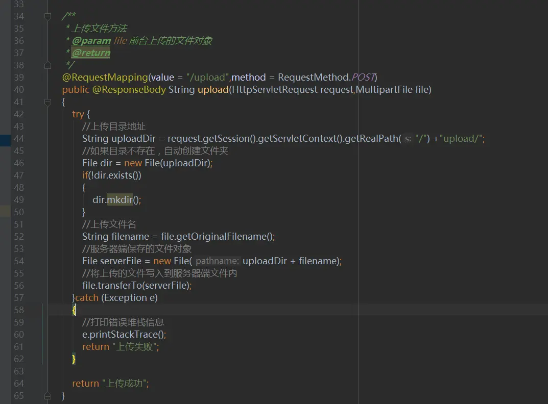Click the transferTo method call
The height and width of the screenshot is (404, 548).
tap(120, 286)
